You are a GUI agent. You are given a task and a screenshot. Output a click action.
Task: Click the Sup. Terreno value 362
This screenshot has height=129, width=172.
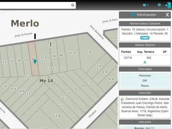click(149, 58)
